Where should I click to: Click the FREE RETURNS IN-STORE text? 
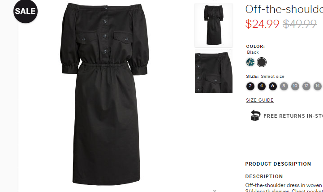click(x=293, y=116)
